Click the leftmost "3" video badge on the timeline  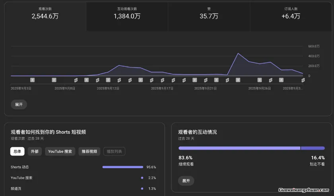(32, 80)
